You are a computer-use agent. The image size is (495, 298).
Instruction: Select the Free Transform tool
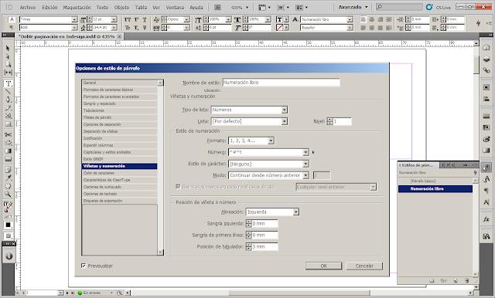8,143
